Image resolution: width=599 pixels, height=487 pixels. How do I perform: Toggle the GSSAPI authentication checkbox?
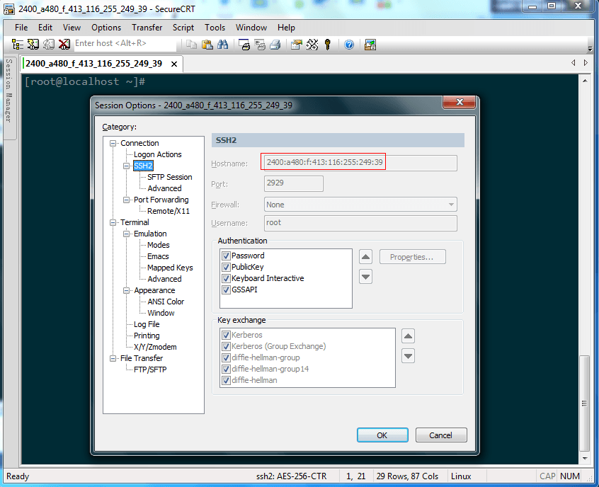click(226, 290)
